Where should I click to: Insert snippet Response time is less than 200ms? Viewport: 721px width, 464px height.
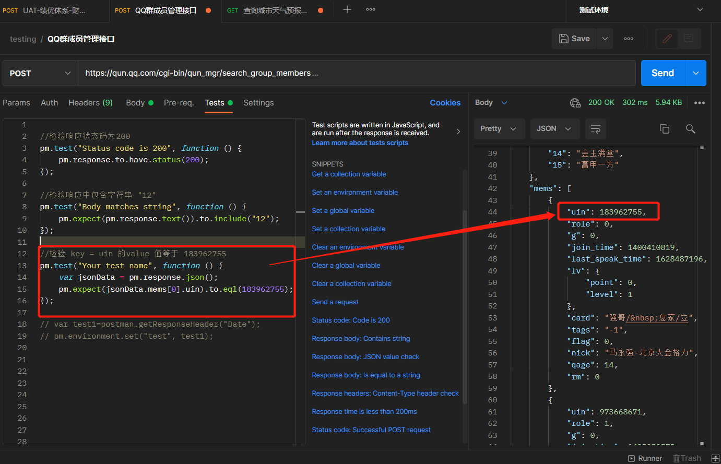point(364,412)
